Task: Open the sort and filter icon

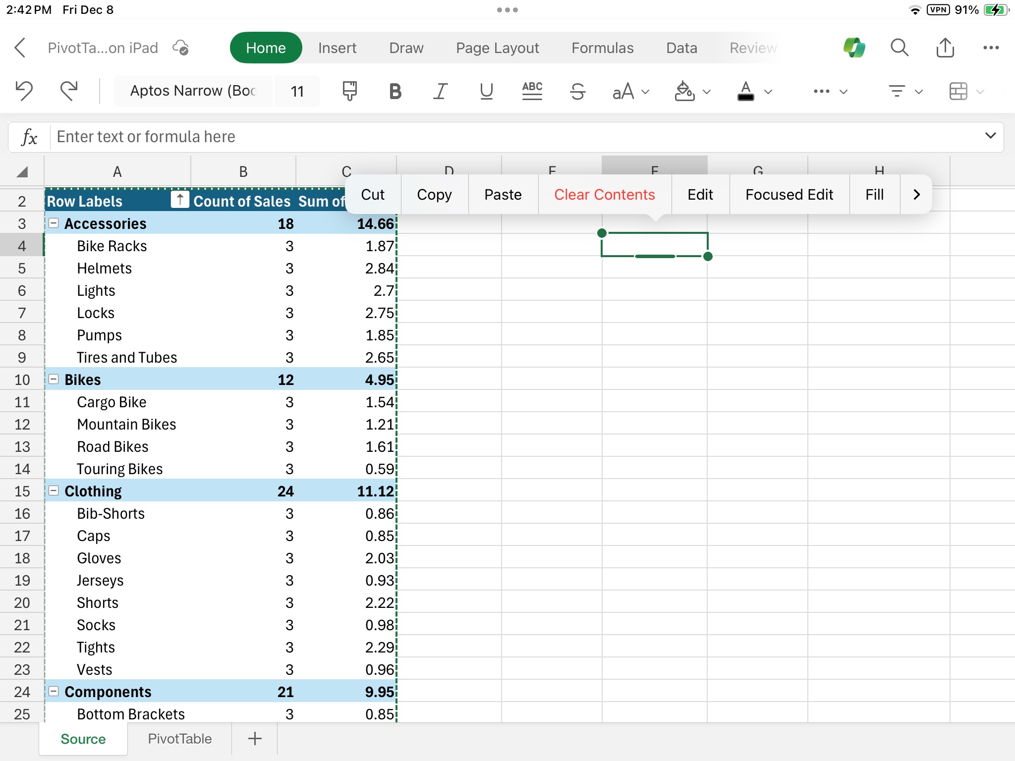Action: click(897, 91)
